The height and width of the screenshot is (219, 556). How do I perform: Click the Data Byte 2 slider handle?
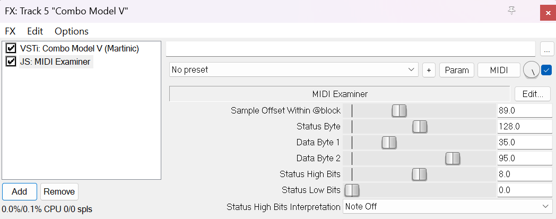(x=453, y=158)
